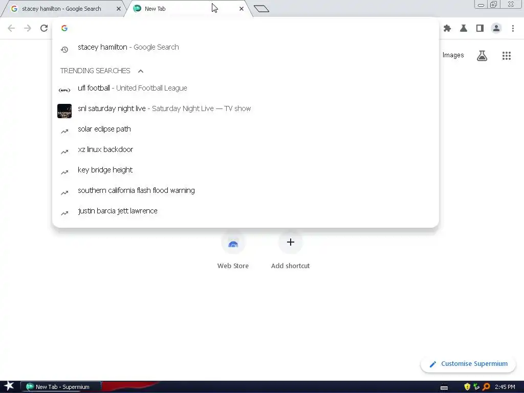Click trending icon beside solar eclipse path
Viewport: 524px width, 393px height.
point(64,132)
